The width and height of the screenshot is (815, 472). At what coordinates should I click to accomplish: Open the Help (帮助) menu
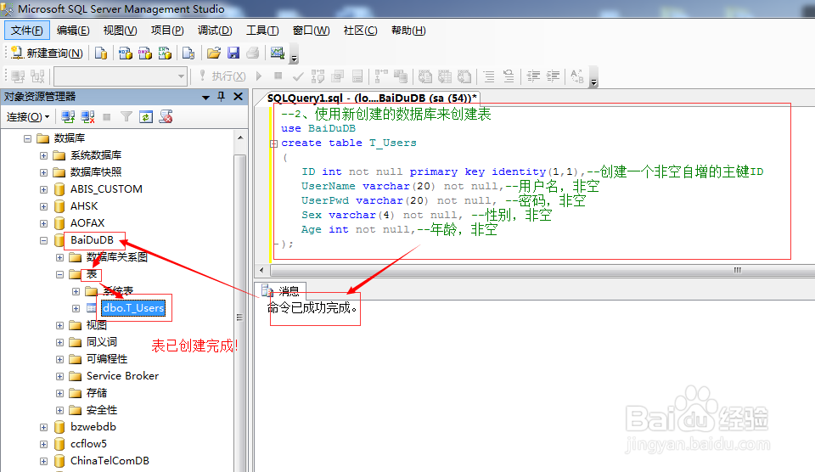[408, 31]
